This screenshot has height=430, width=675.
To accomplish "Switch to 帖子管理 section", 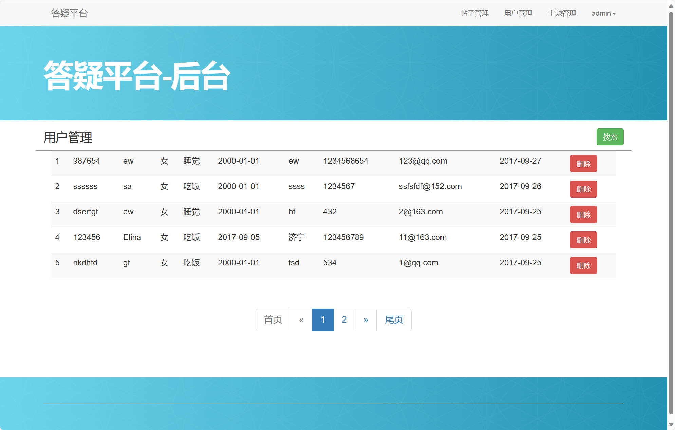I will 474,13.
